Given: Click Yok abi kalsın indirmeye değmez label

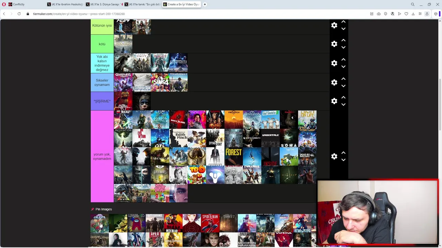Looking at the screenshot, I should (x=102, y=63).
